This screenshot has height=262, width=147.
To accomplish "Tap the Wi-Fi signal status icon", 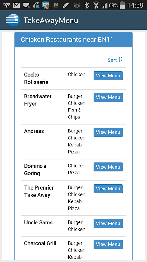I will (x=96, y=5).
